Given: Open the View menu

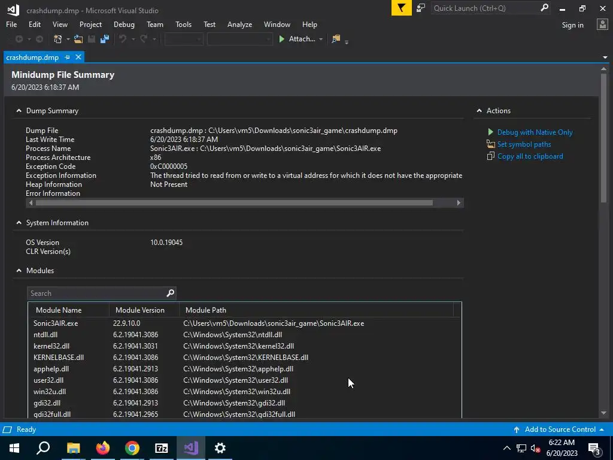Looking at the screenshot, I should (x=60, y=24).
